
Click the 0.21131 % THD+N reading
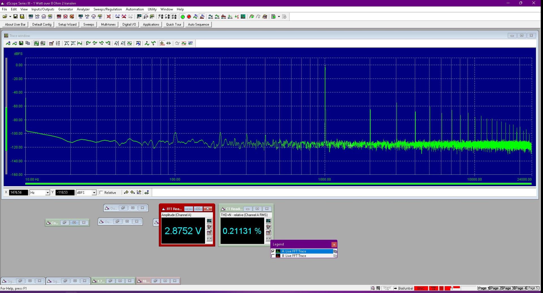click(242, 231)
